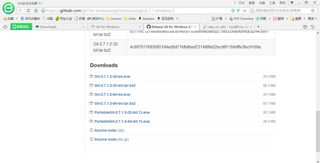
Task: Open the 帮助 menu
Action: 283,3
